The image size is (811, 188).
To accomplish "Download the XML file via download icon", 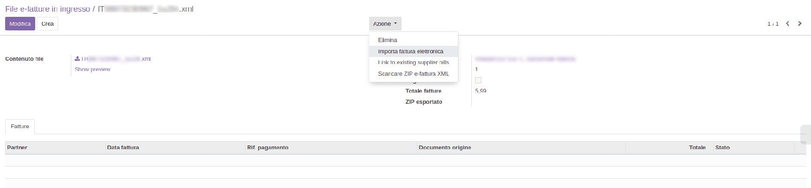I will coord(77,59).
